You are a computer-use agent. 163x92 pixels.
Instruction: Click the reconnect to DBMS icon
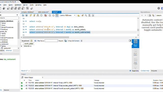32,8
